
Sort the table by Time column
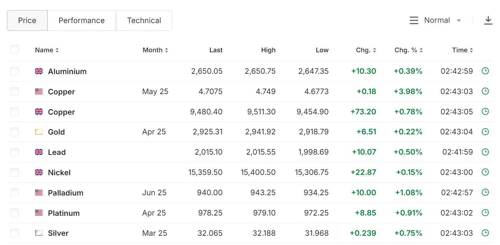point(462,50)
